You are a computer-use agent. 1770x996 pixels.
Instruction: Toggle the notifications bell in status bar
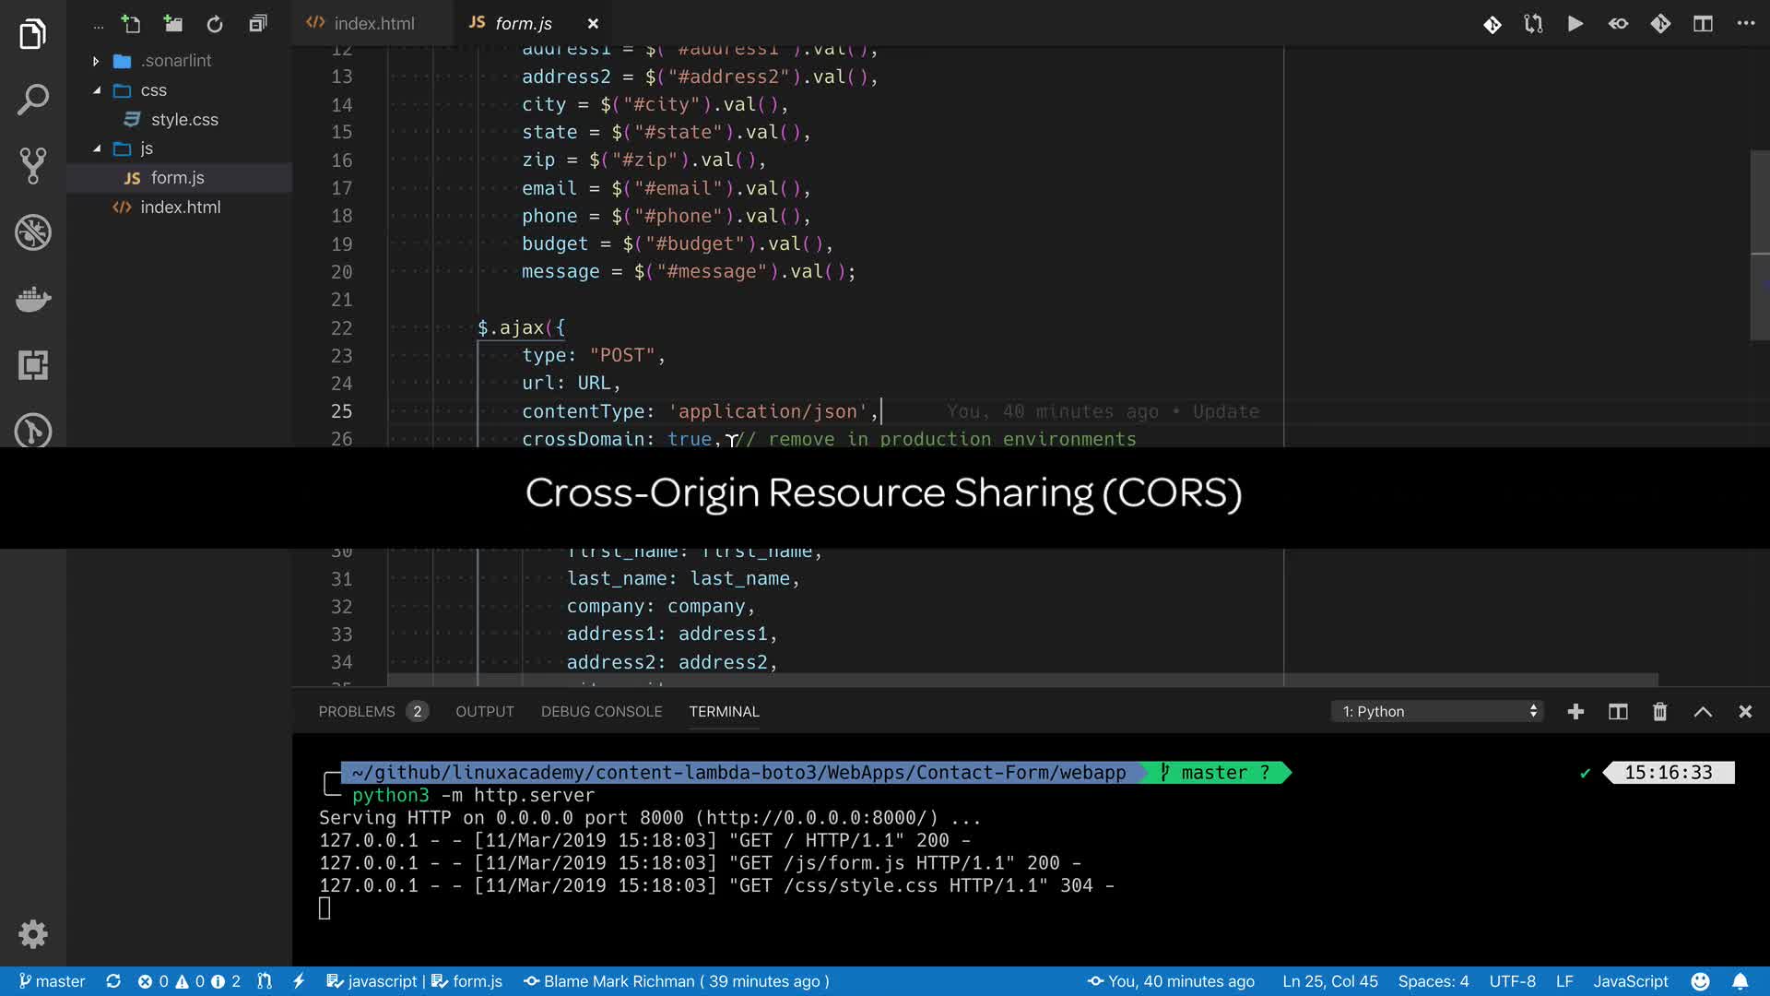1740,981
